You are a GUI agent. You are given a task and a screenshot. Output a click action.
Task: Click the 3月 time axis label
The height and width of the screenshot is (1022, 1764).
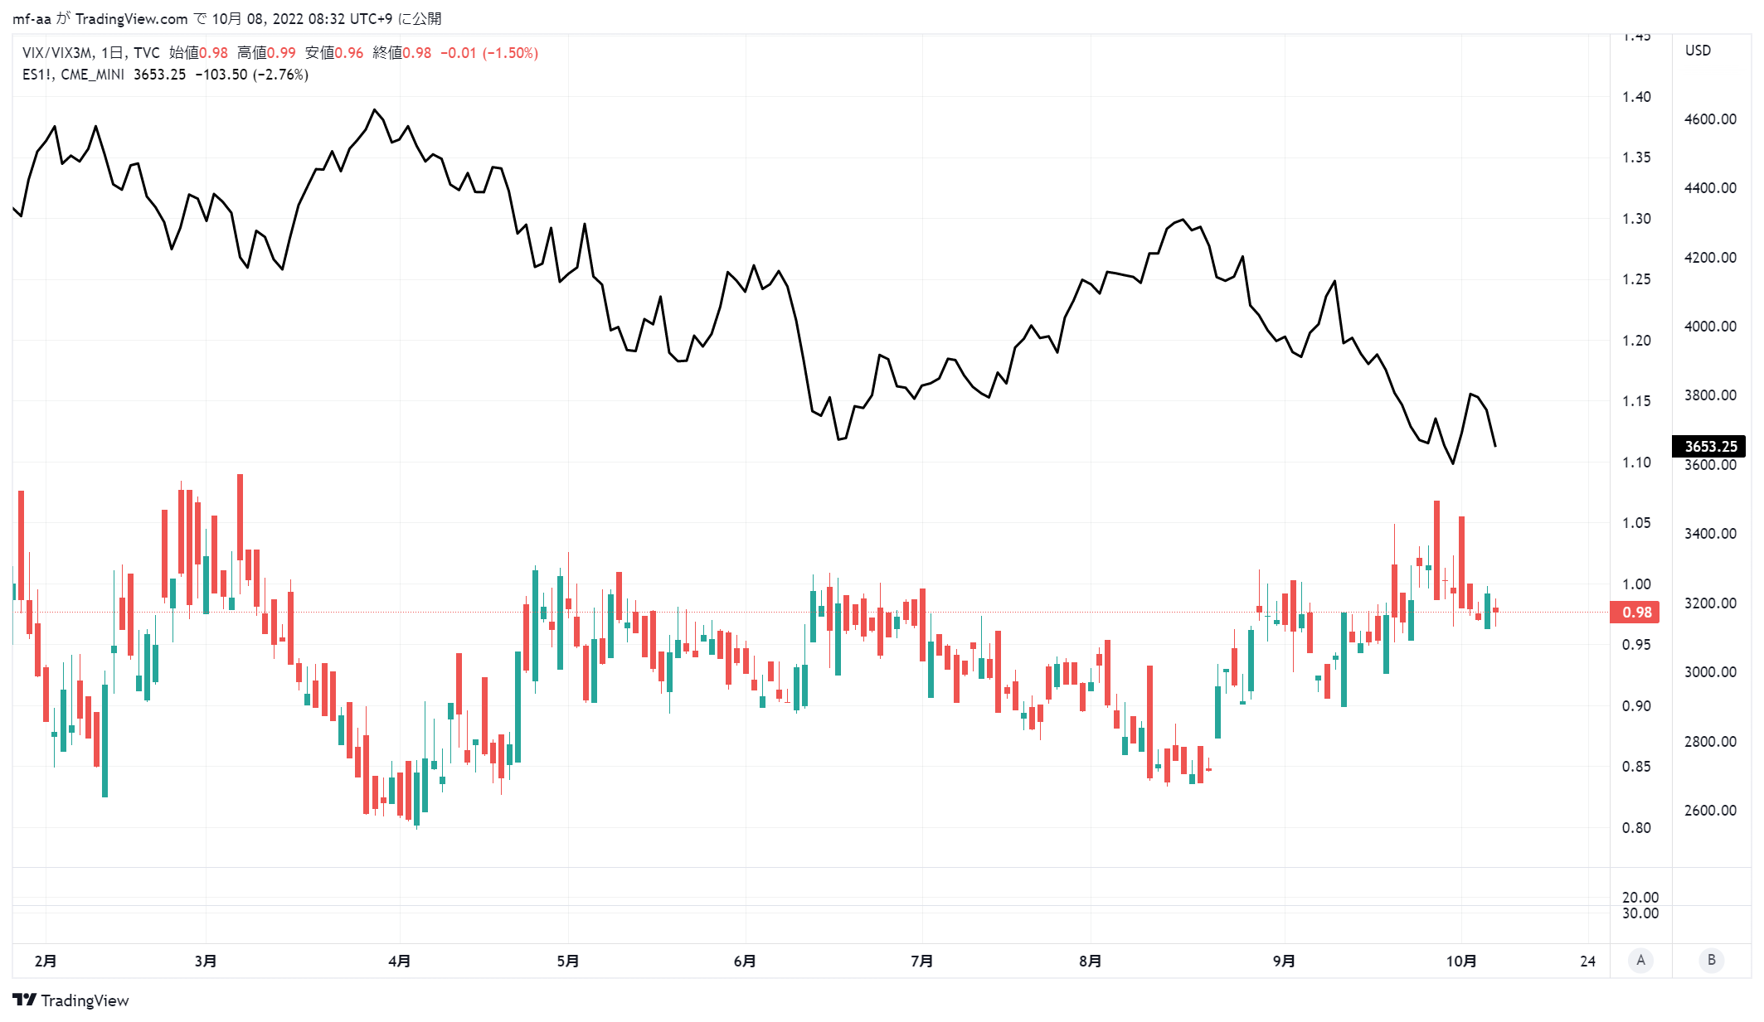coord(206,961)
